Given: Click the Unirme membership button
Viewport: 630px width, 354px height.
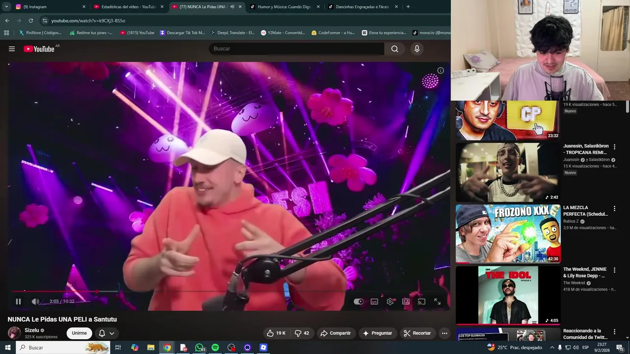Looking at the screenshot, I should 79,333.
